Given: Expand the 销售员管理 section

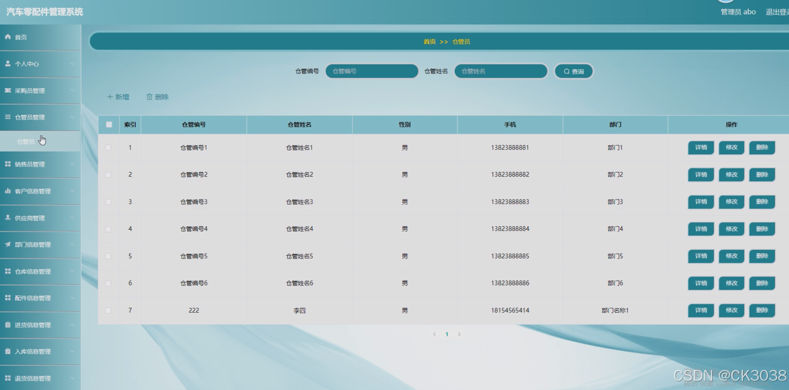Looking at the screenshot, I should click(x=39, y=164).
